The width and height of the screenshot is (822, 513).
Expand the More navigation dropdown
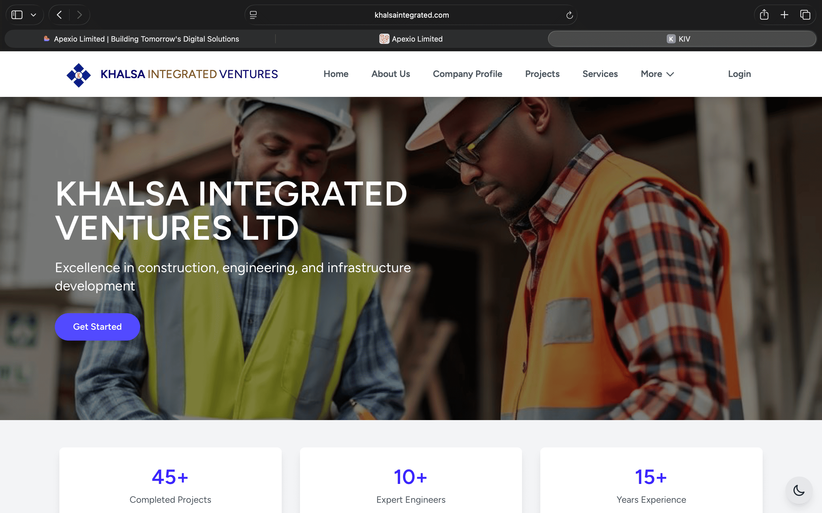click(x=656, y=74)
